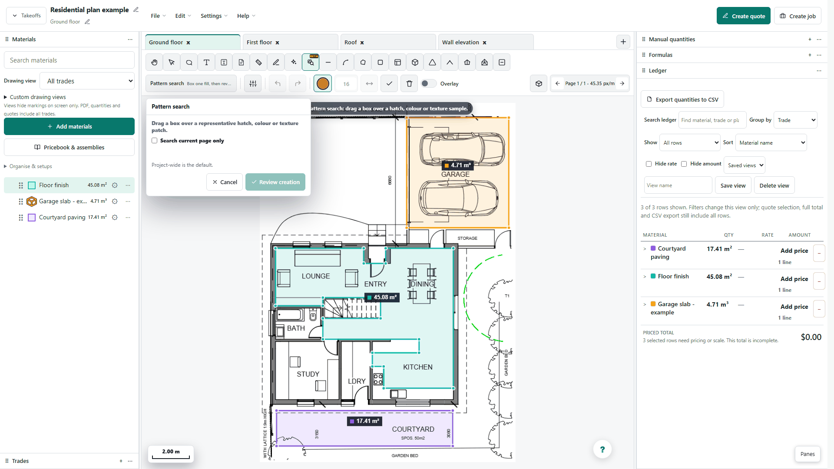The height and width of the screenshot is (469, 834).
Task: Select the arrow pointer tool
Action: tap(172, 63)
